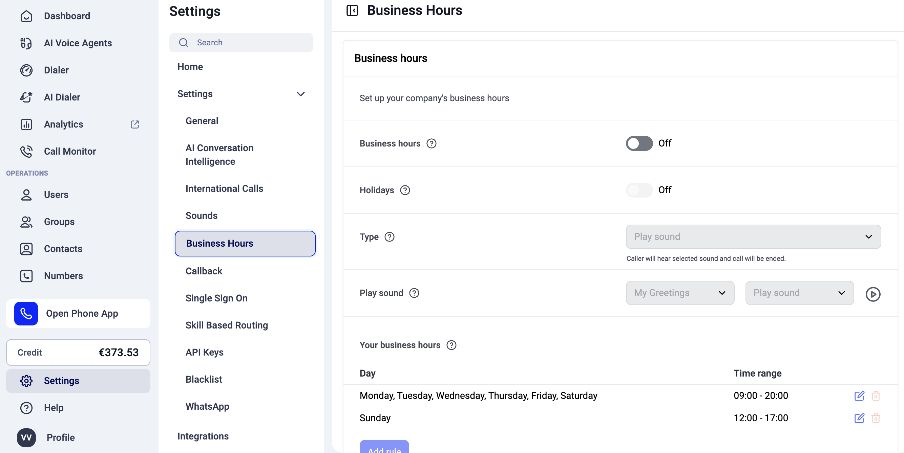Open the General settings page
This screenshot has width=904, height=453.
pyautogui.click(x=202, y=121)
